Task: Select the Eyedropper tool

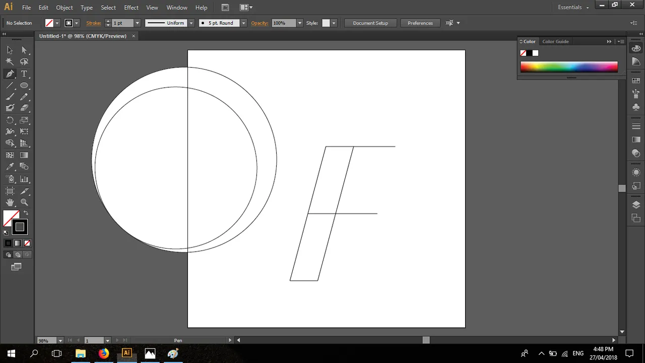Action: point(10,167)
